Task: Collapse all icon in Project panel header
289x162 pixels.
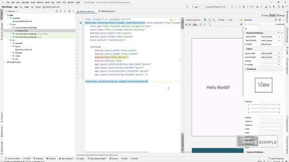Action: [x=65, y=11]
